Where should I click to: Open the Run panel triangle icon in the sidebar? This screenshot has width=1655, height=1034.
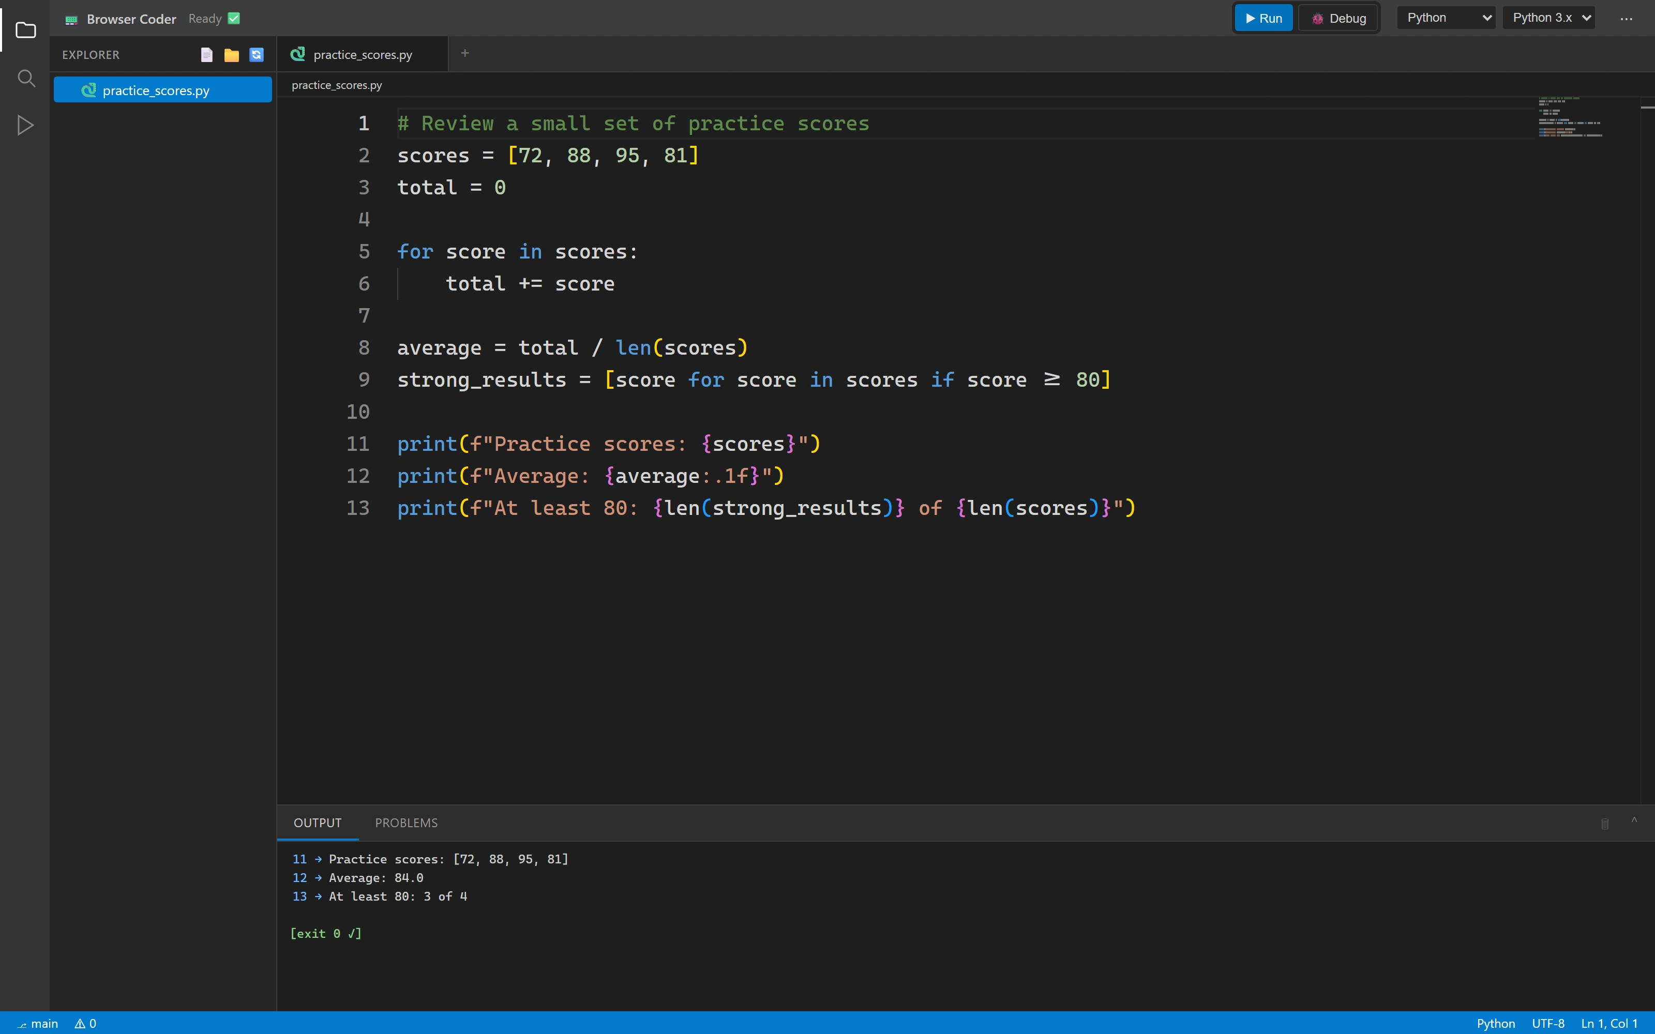point(25,125)
